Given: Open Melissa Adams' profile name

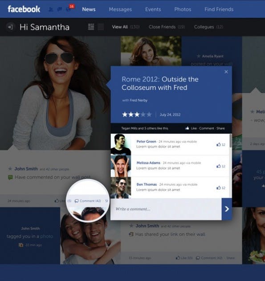Looking at the screenshot, I should pyautogui.click(x=148, y=163).
